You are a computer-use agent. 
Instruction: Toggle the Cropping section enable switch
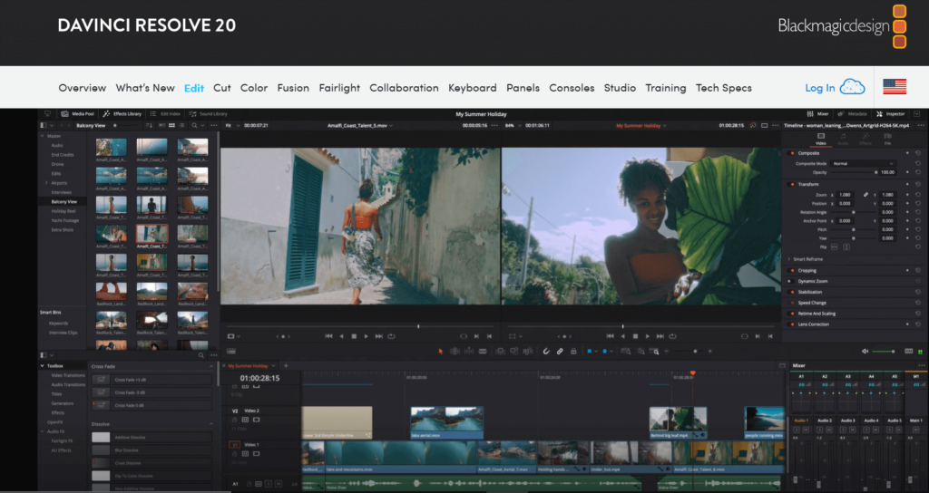click(x=791, y=270)
